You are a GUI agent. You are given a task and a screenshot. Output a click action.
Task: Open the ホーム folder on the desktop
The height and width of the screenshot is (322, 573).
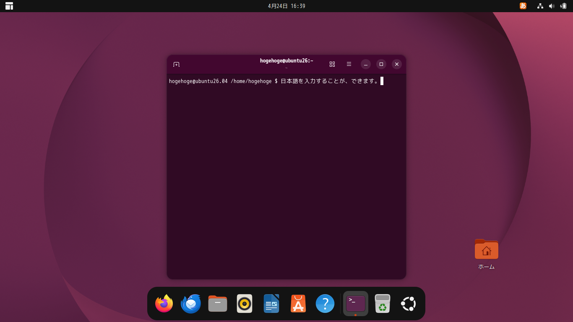(487, 254)
